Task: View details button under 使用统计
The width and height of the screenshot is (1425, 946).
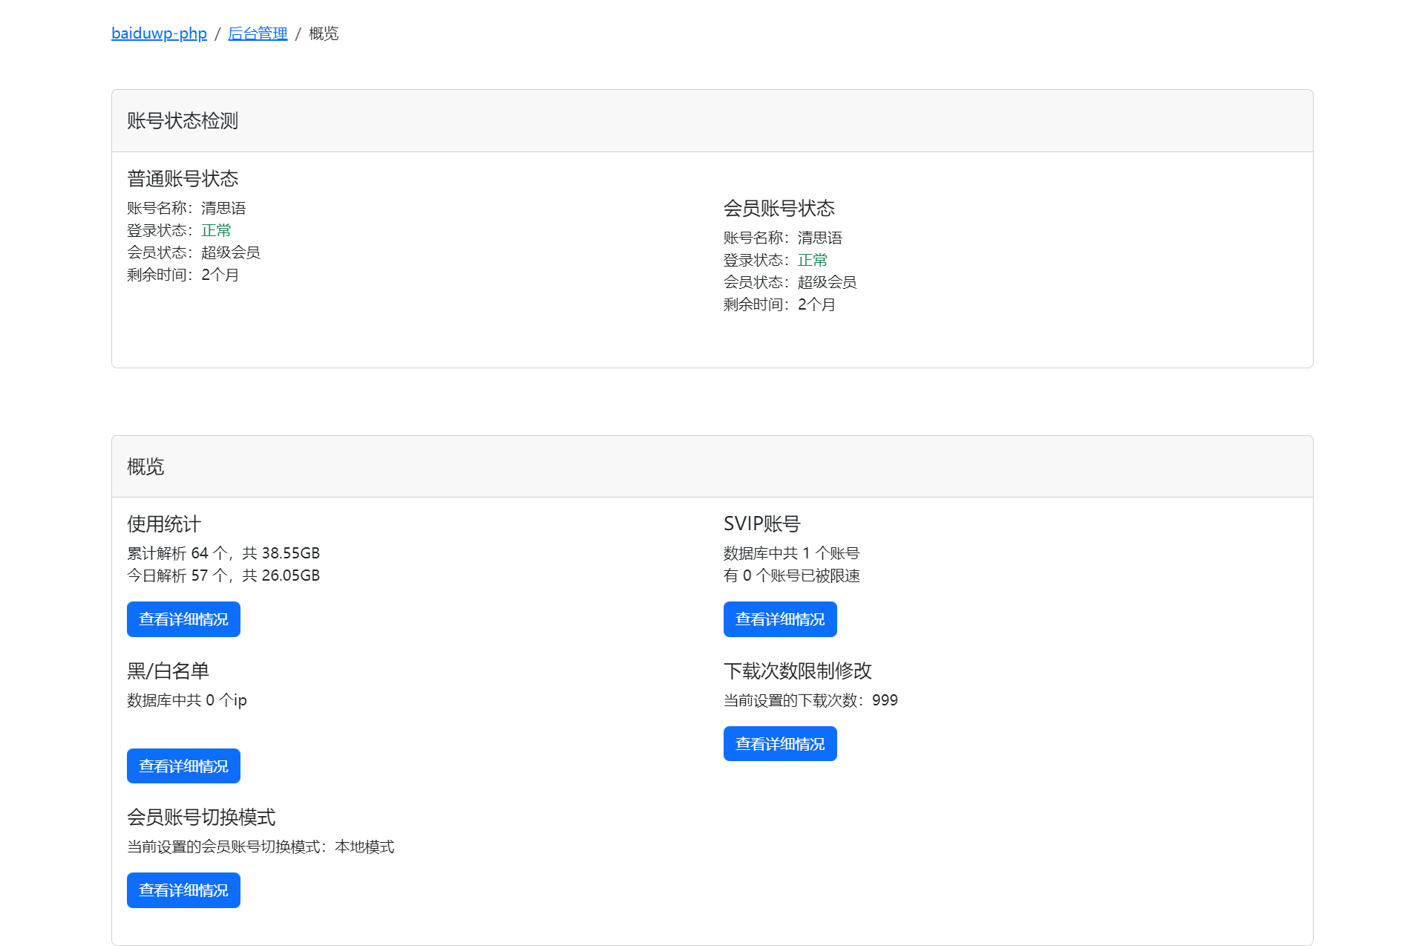Action: click(183, 619)
